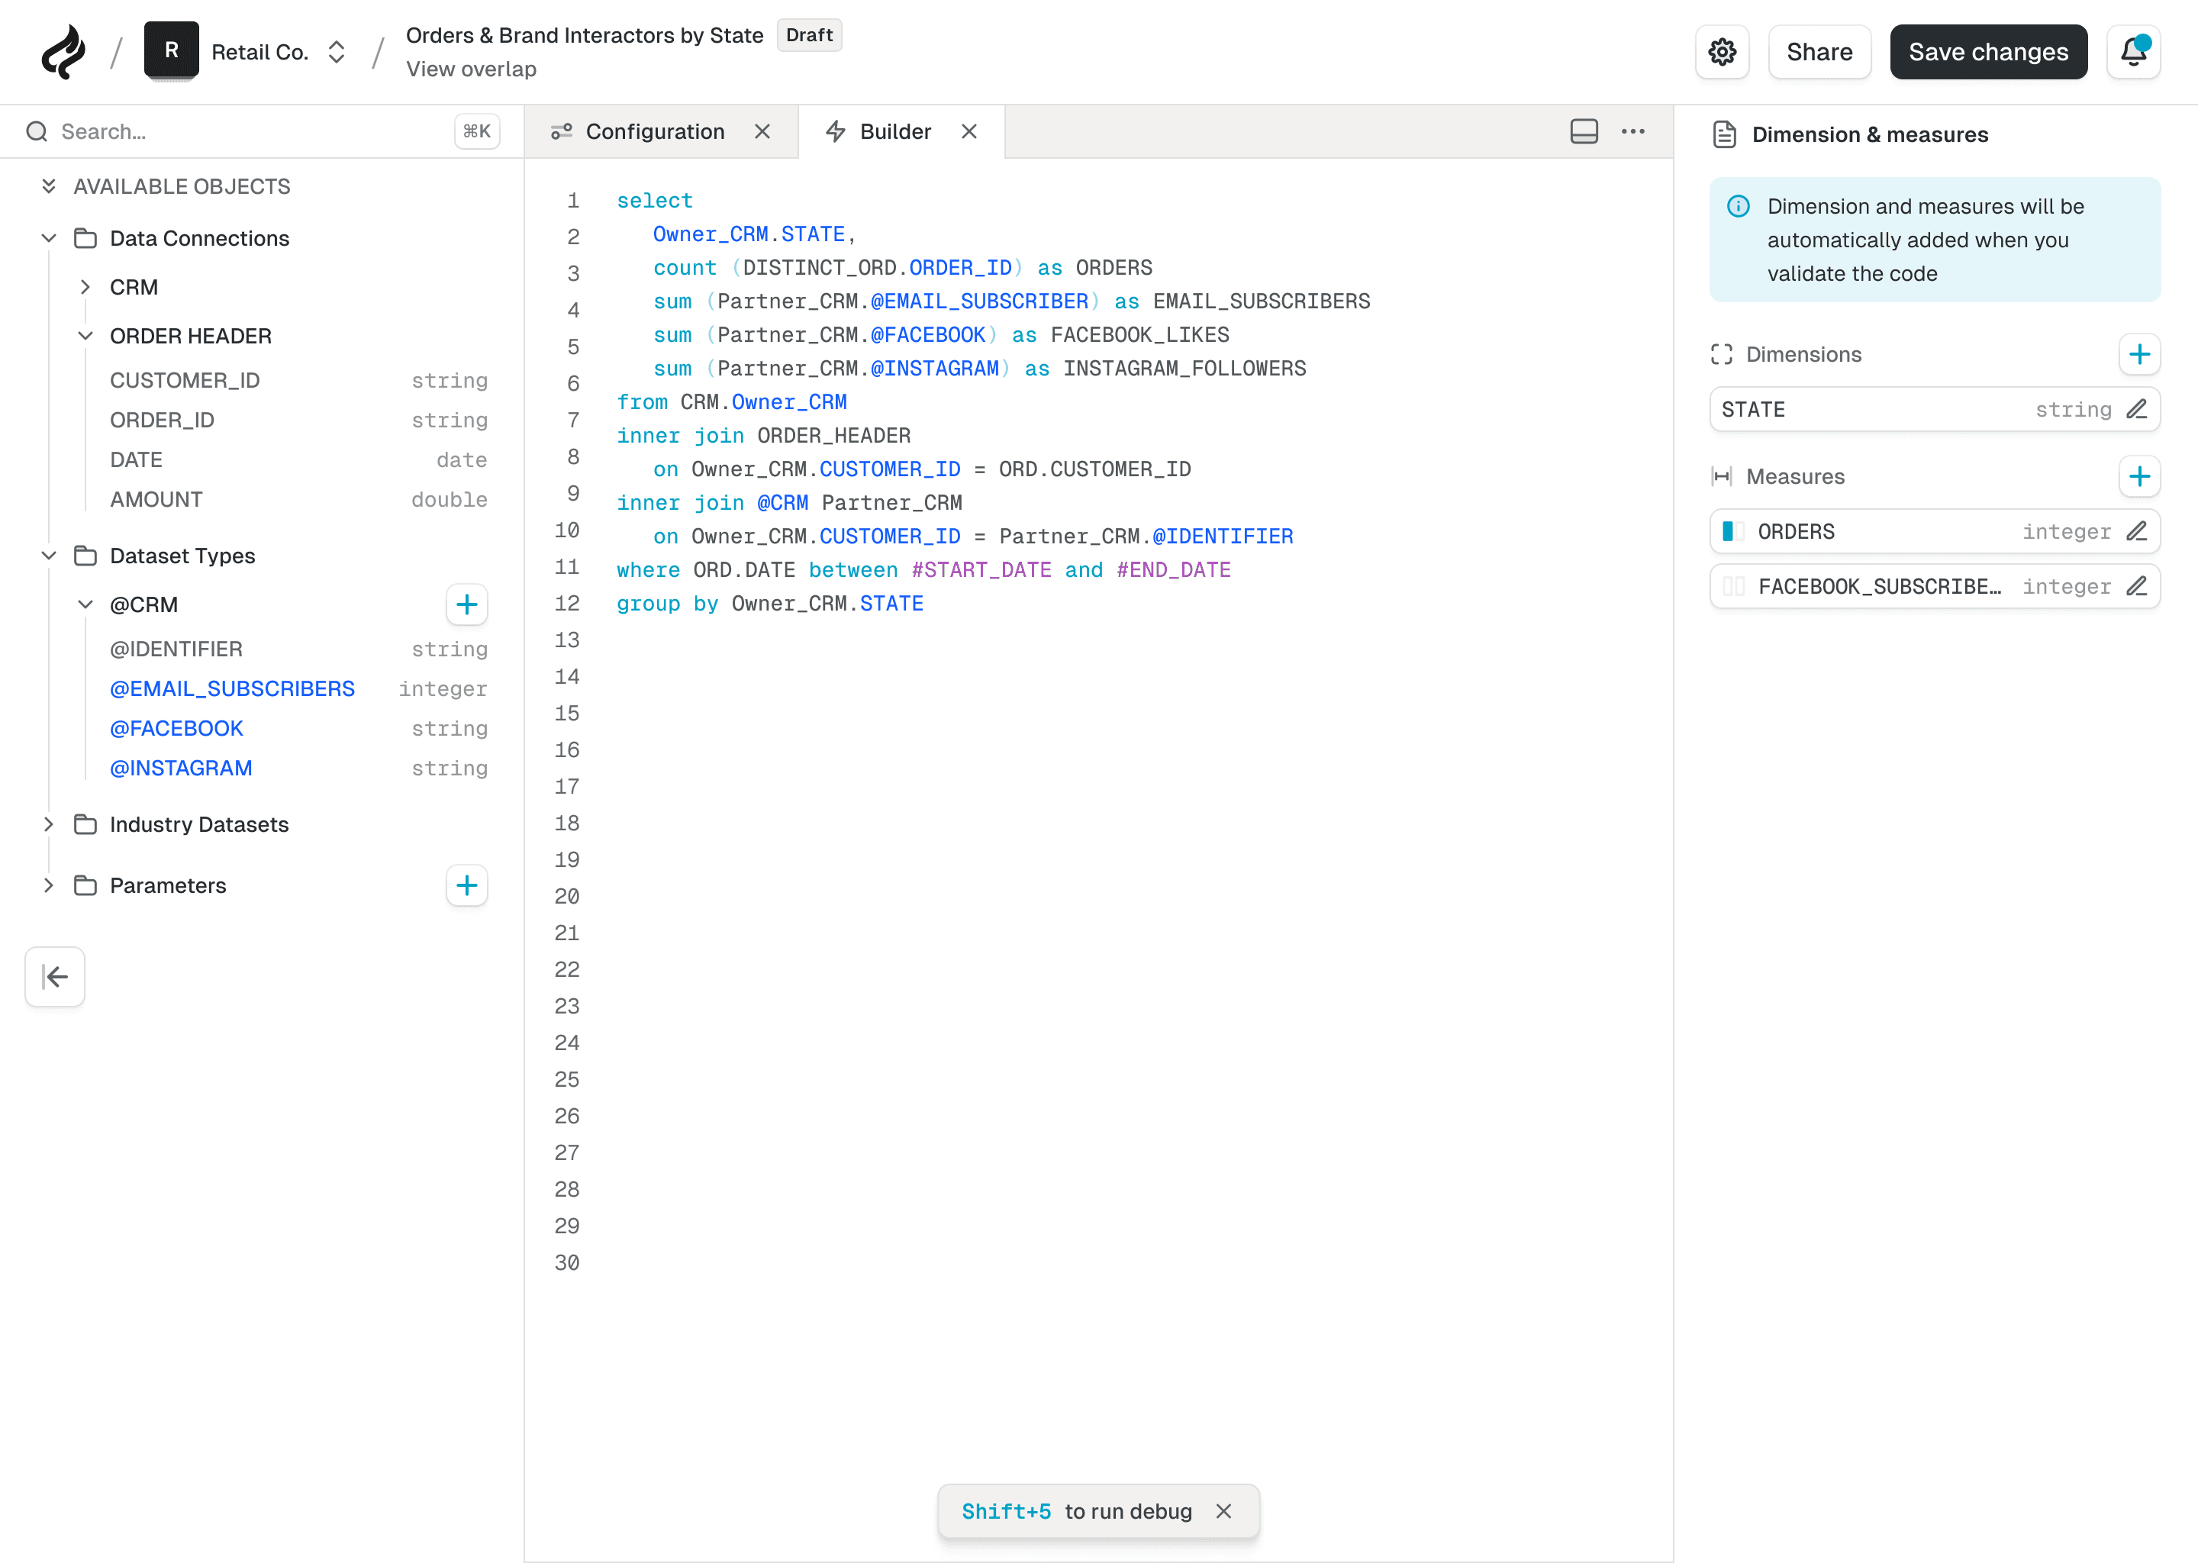
Task: Open the settings gear icon
Action: click(1723, 52)
